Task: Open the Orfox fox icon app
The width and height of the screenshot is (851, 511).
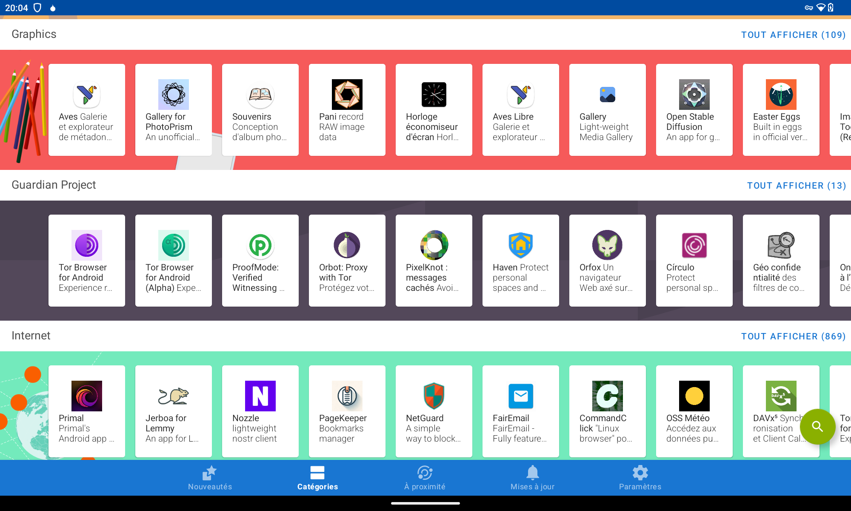Action: tap(607, 260)
